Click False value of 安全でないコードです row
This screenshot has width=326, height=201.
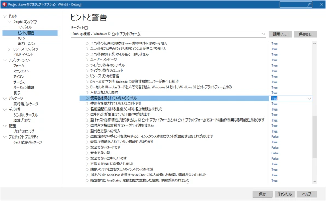coord(275,148)
